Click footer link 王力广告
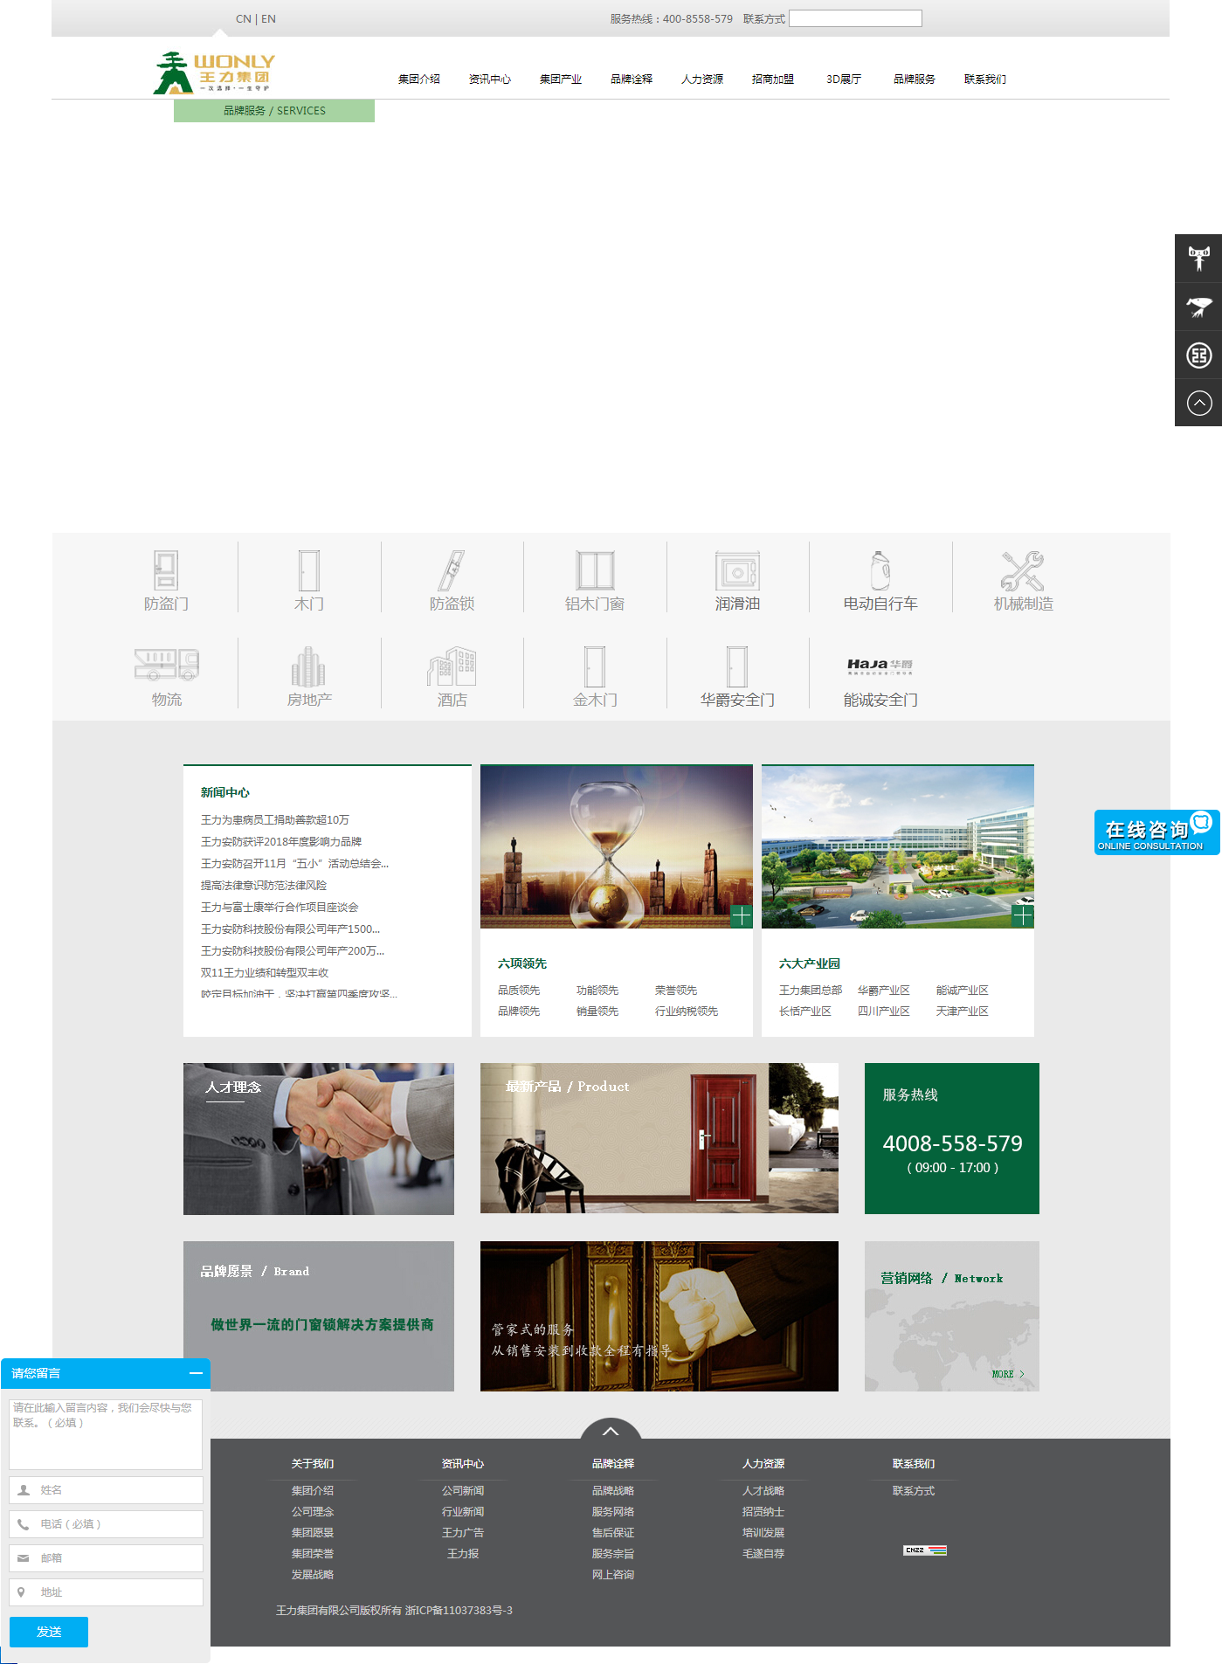Image resolution: width=1222 pixels, height=1664 pixels. 463,1532
